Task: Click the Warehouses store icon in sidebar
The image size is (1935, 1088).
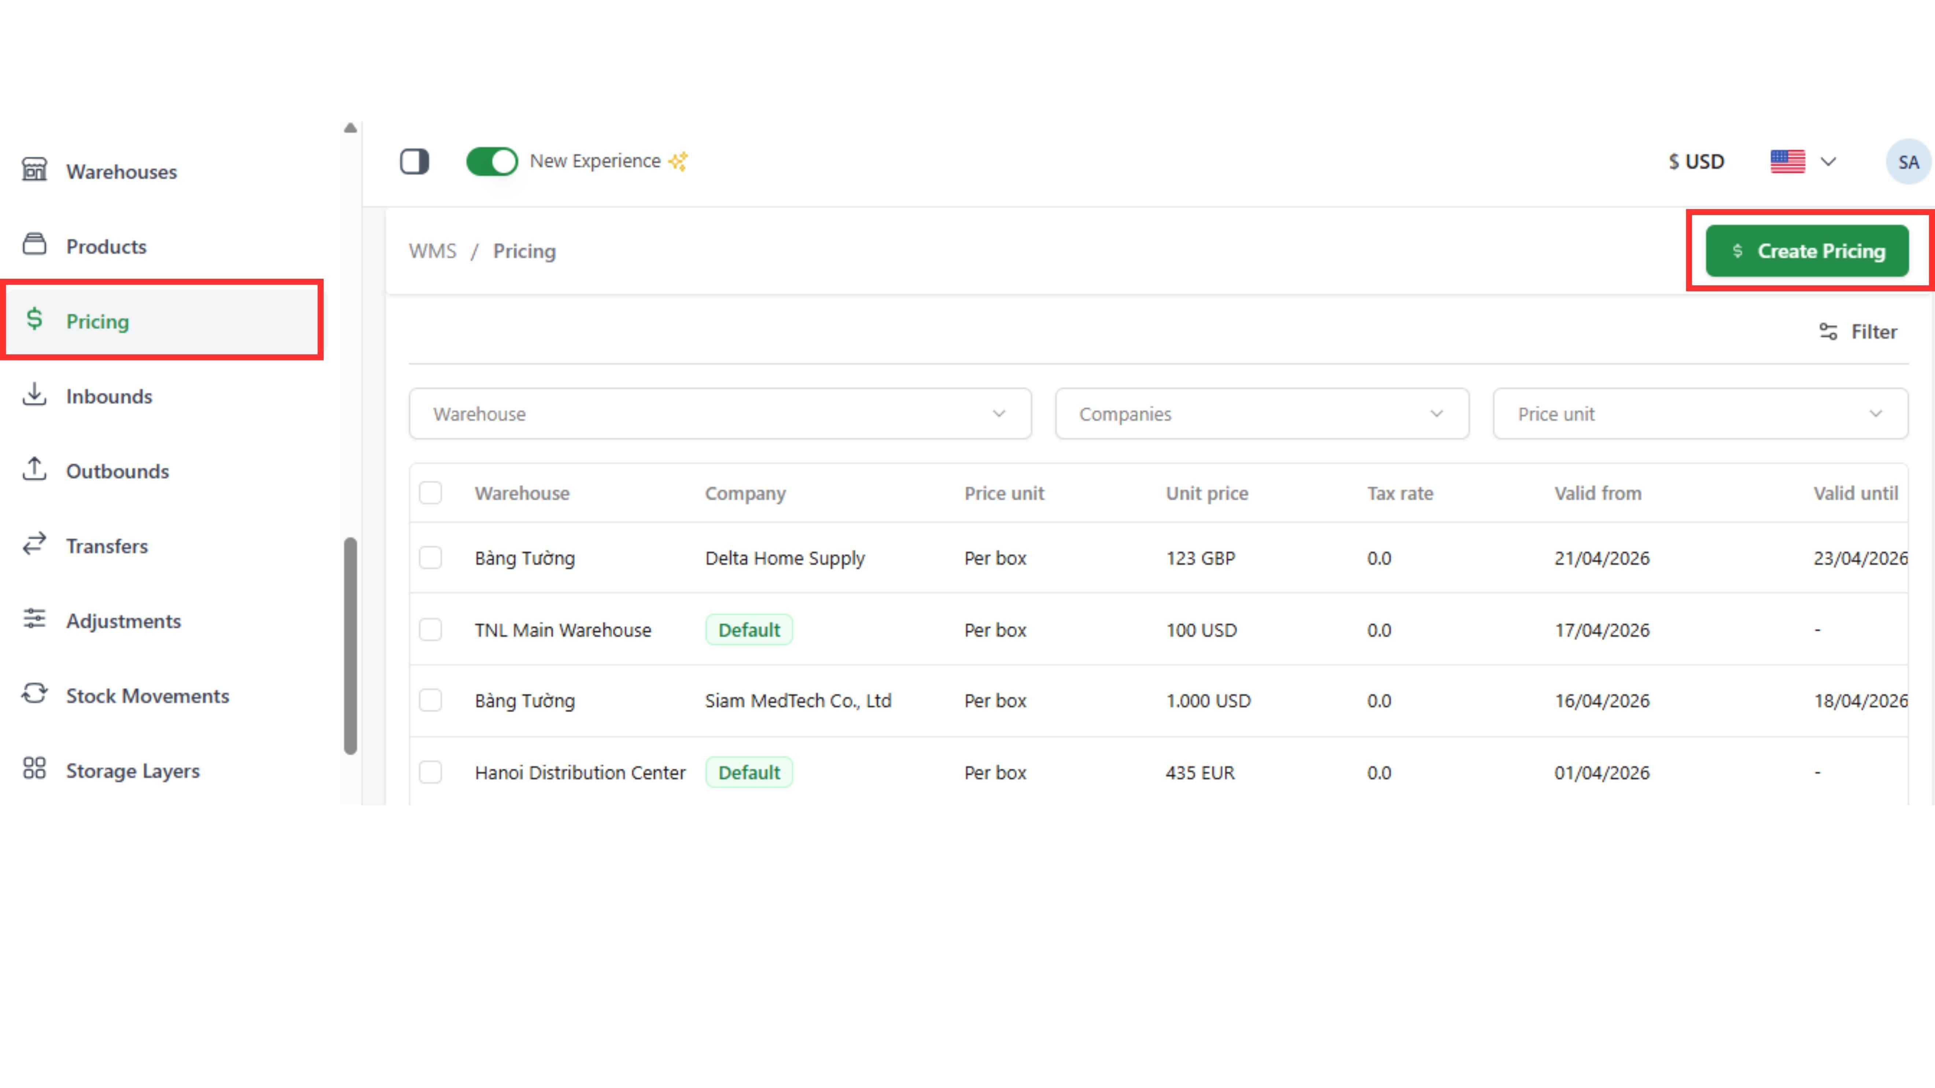Action: pos(34,170)
